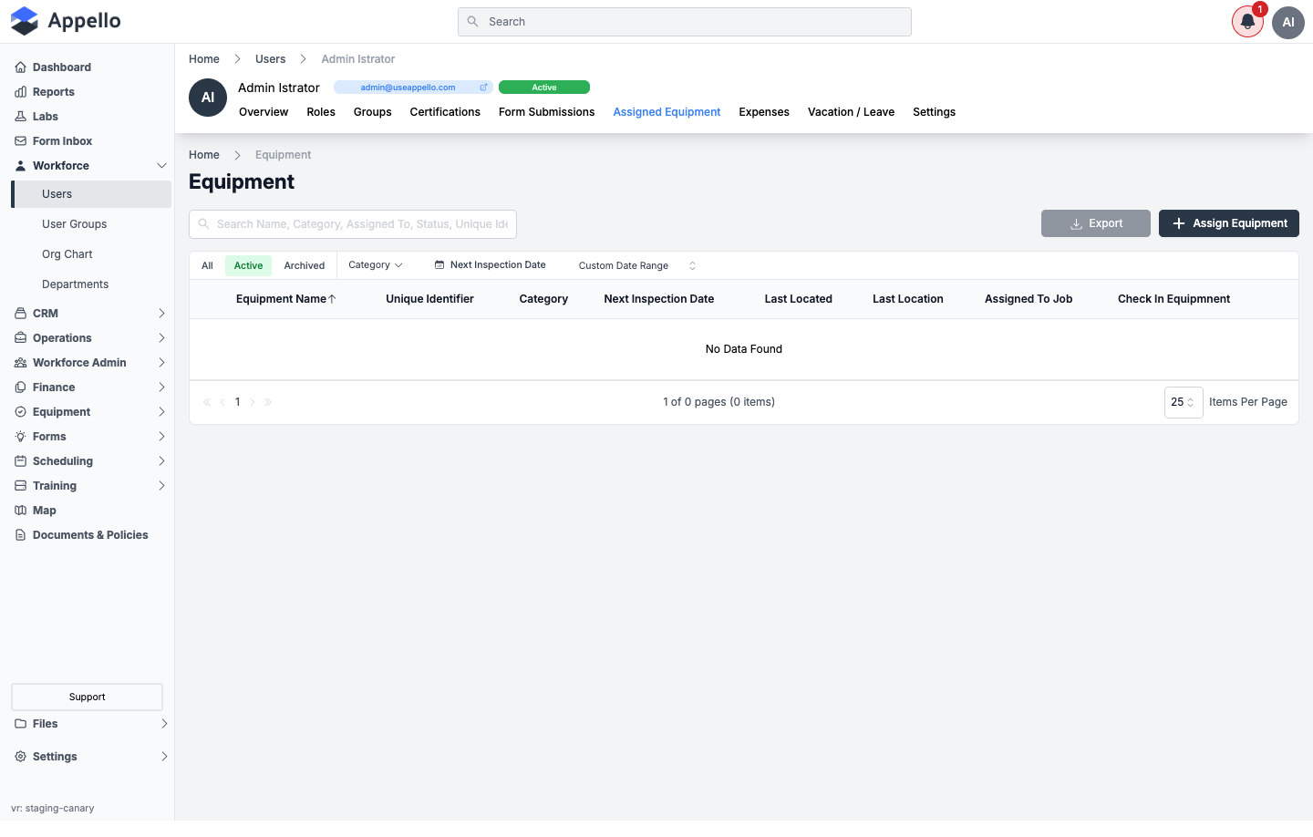Click the Map icon in sidebar
The height and width of the screenshot is (837, 1313).
pos(20,511)
